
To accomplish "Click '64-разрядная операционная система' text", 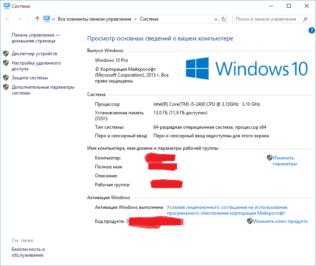I will (193, 127).
